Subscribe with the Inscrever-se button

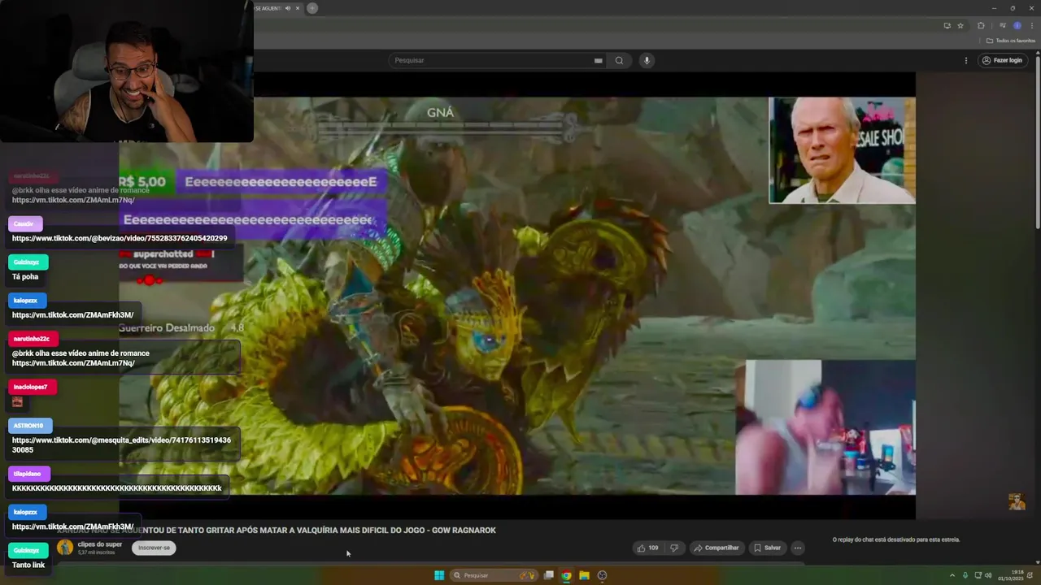coord(155,548)
